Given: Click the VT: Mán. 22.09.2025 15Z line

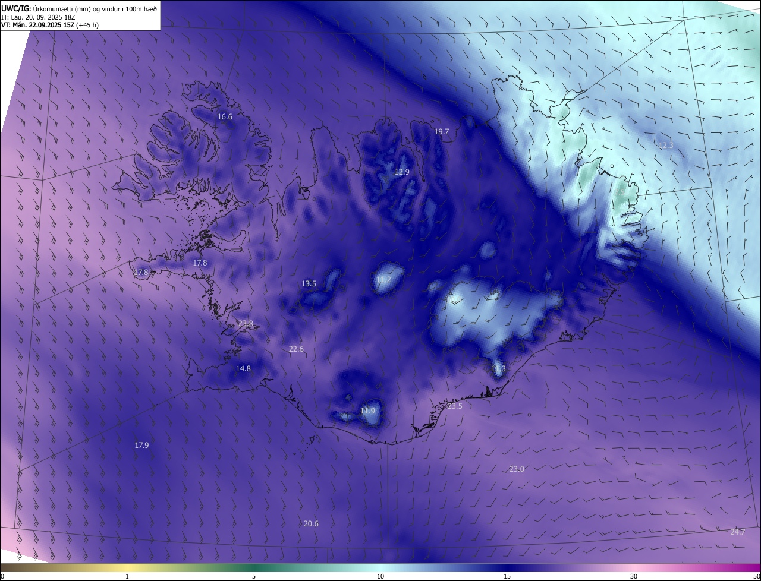Looking at the screenshot, I should tap(50, 25).
